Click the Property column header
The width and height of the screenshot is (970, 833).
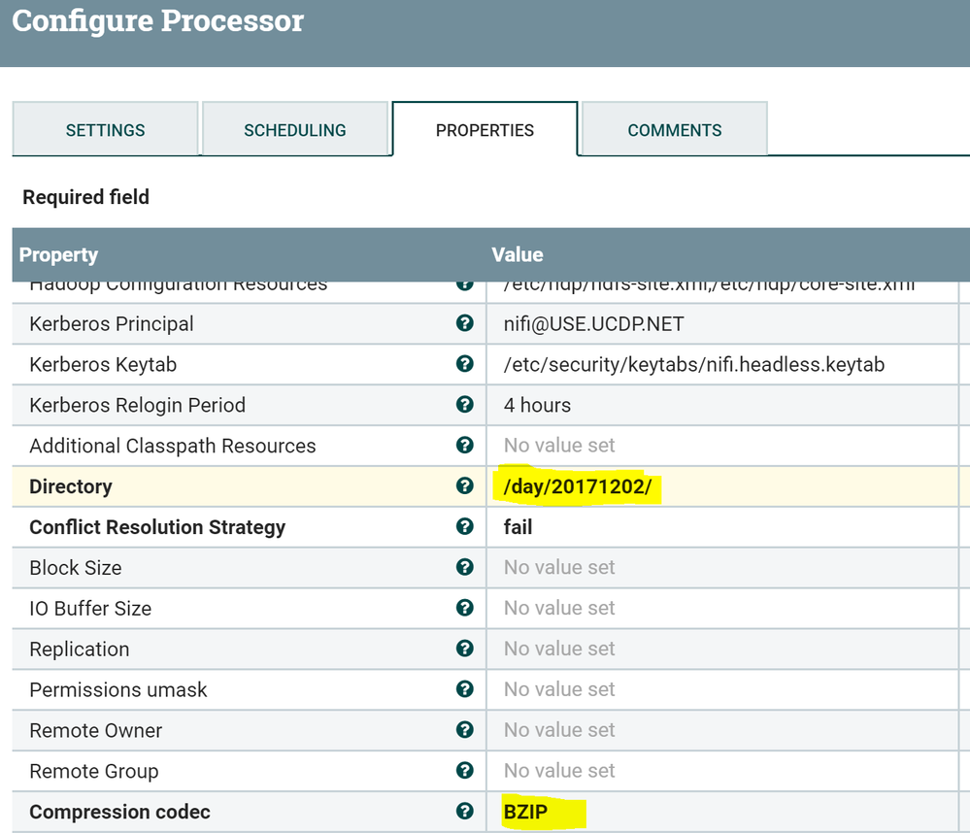[59, 254]
